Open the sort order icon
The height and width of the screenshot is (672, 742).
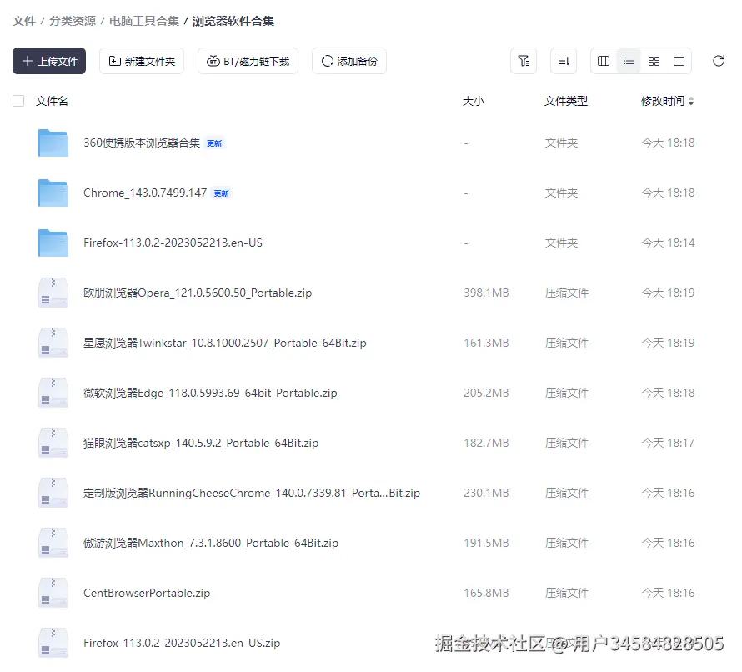pyautogui.click(x=564, y=61)
